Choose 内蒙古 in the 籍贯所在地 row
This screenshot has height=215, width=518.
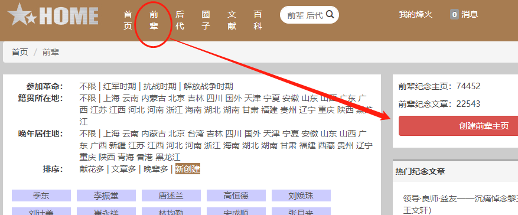point(154,98)
